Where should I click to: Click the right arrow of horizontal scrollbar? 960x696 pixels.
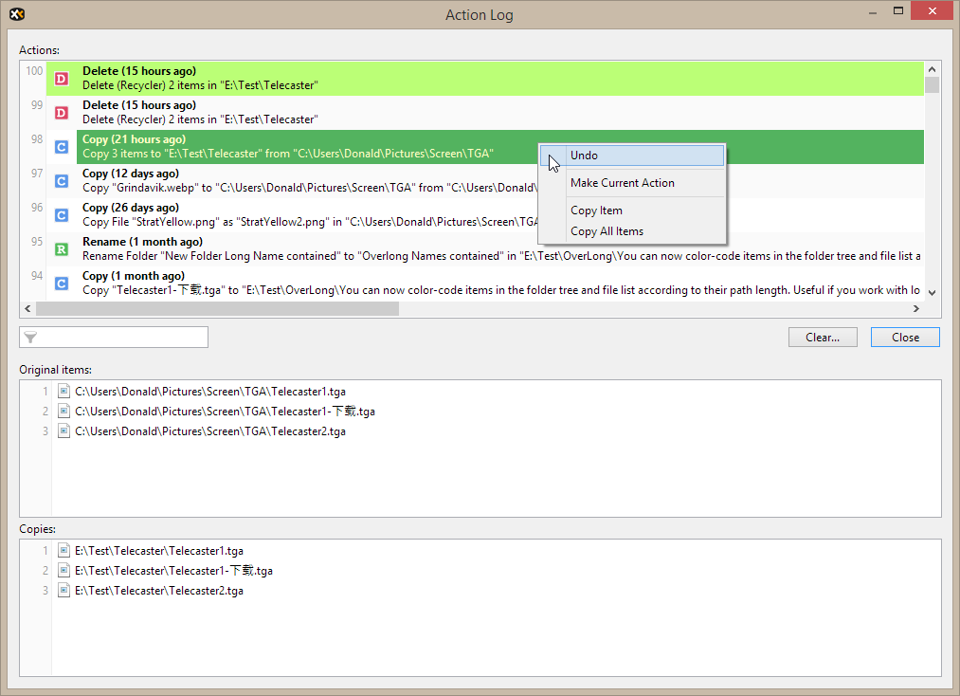coord(916,309)
